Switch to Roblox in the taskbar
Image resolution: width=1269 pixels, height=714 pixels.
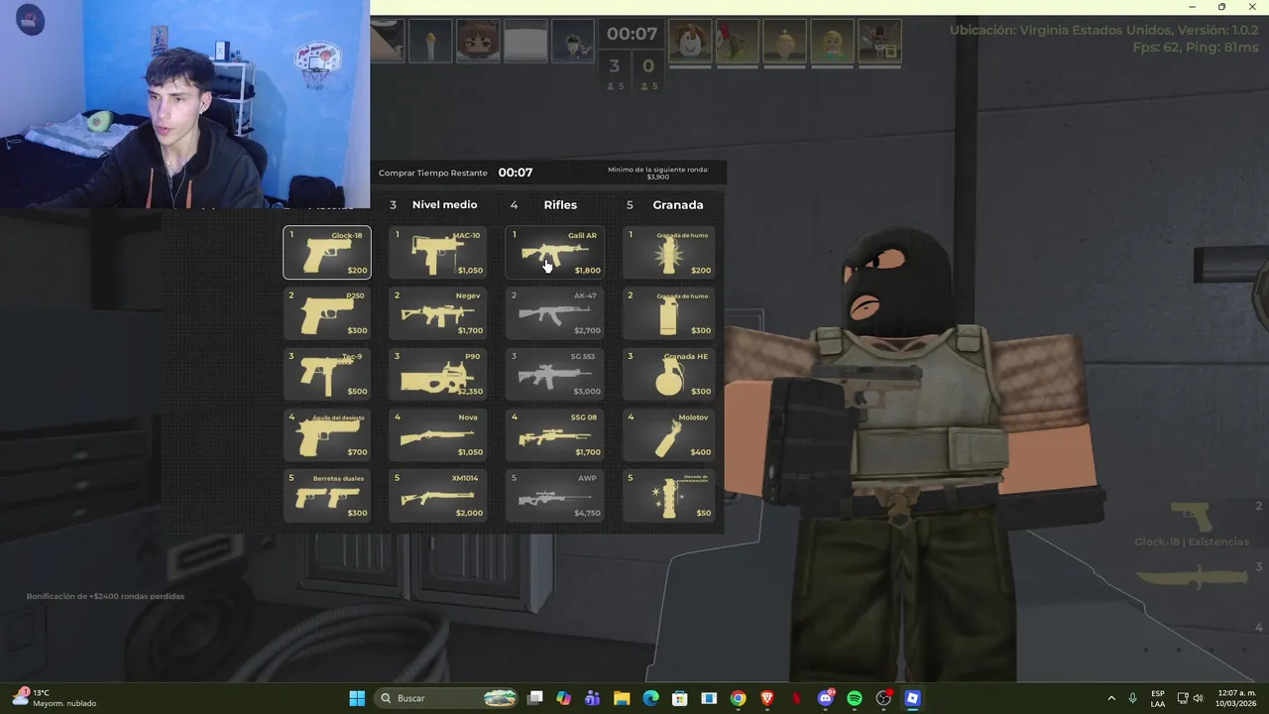coord(913,698)
